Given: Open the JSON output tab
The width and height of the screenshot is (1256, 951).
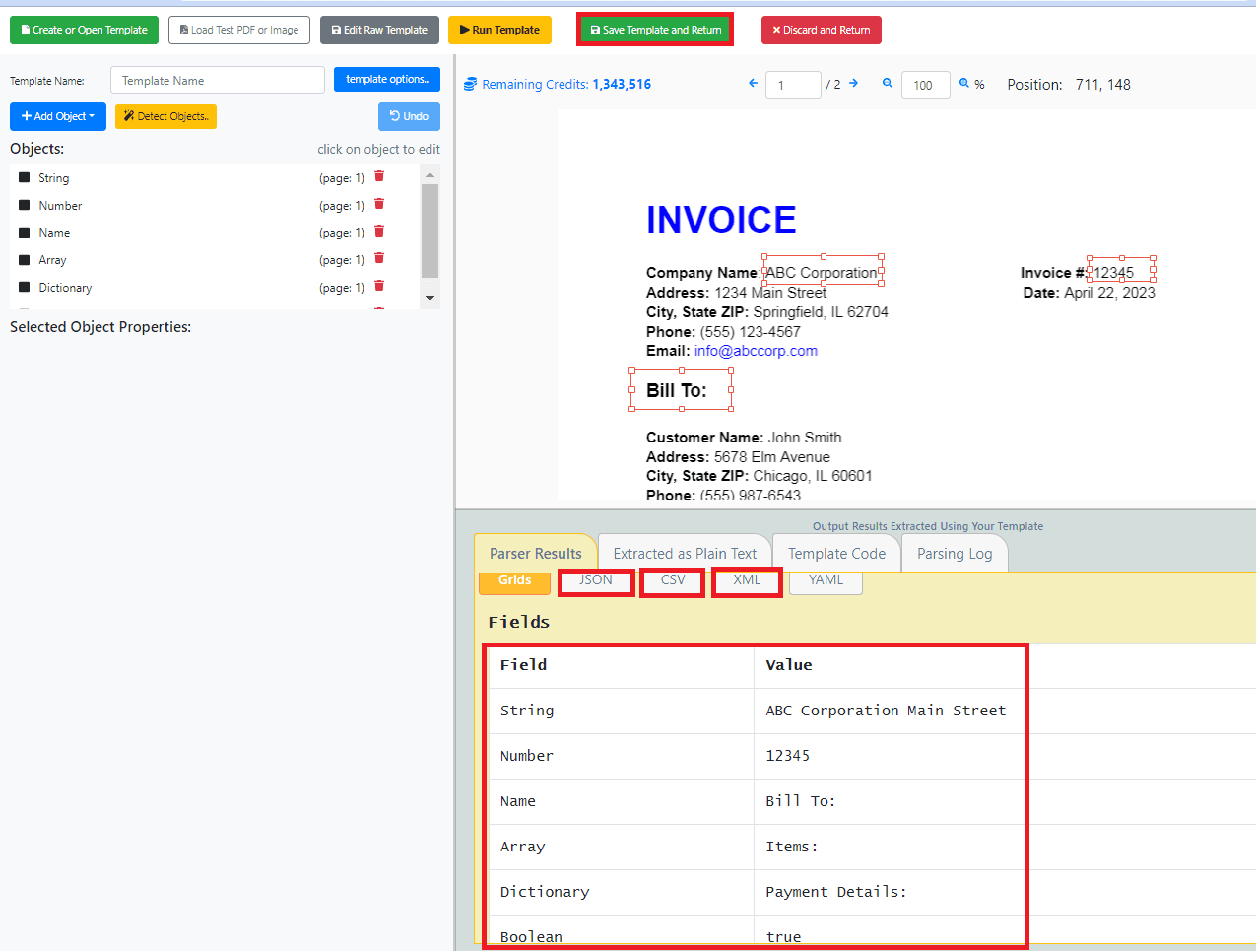Looking at the screenshot, I should pyautogui.click(x=596, y=580).
